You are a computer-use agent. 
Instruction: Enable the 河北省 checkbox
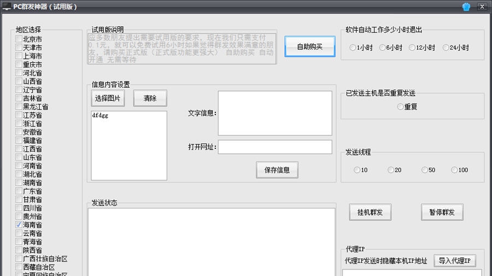pyautogui.click(x=19, y=73)
